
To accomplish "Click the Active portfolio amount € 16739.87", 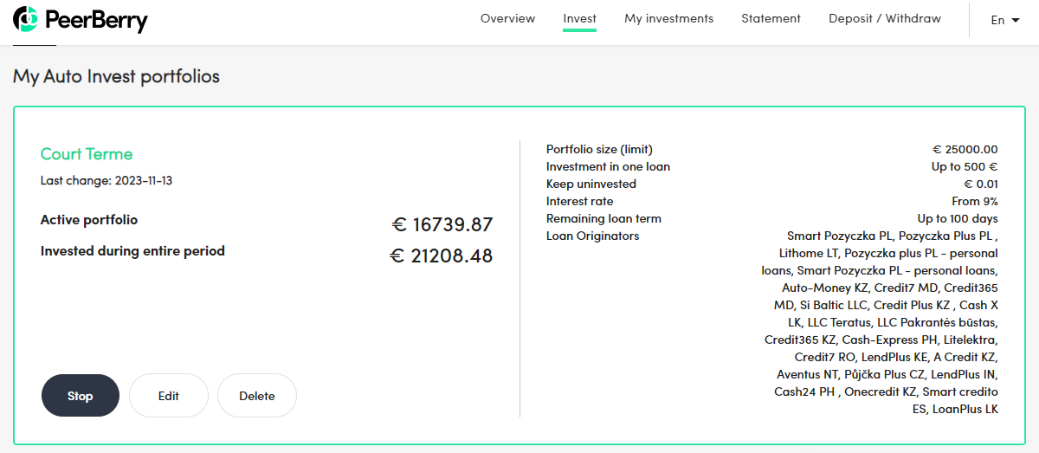I will [x=442, y=225].
